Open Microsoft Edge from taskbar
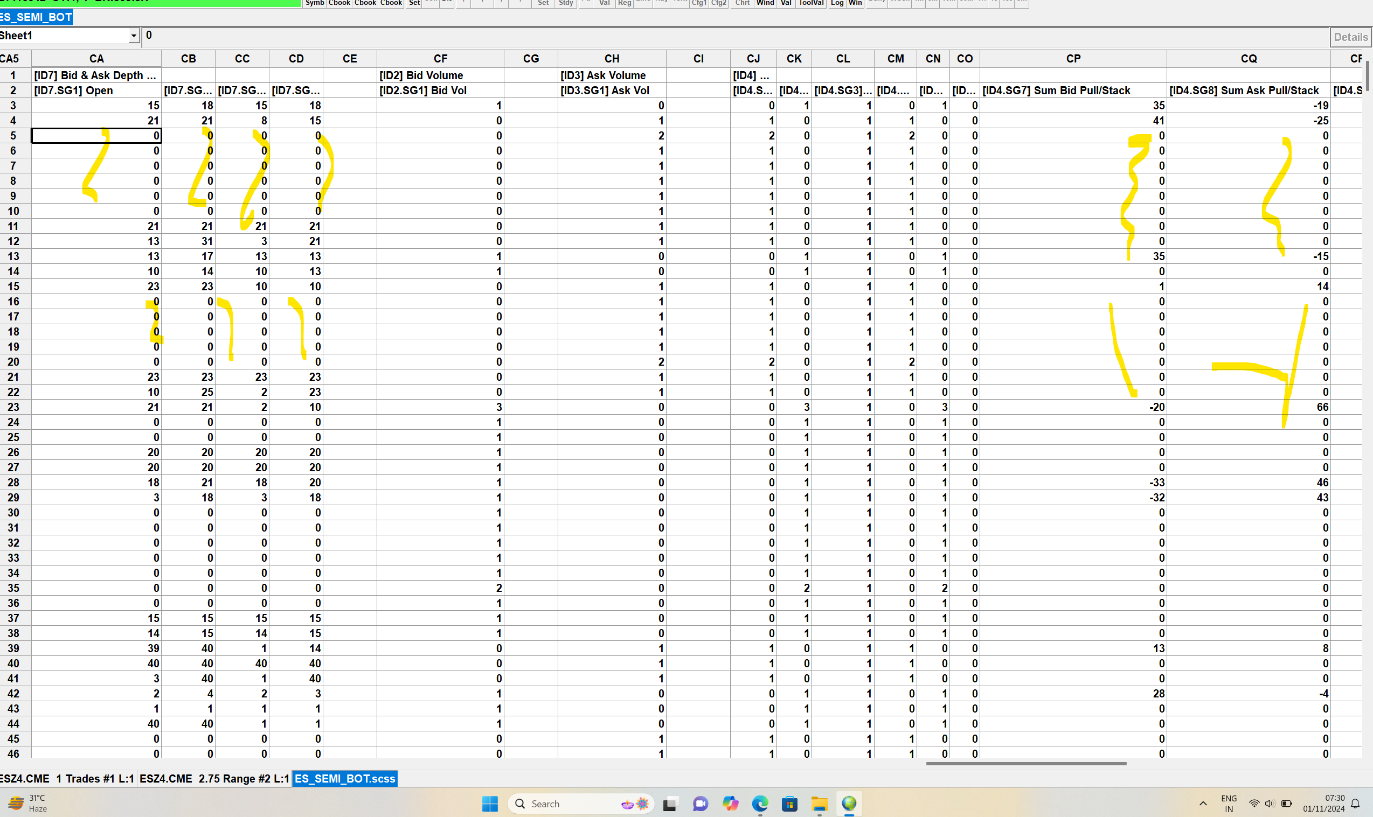 (x=760, y=804)
